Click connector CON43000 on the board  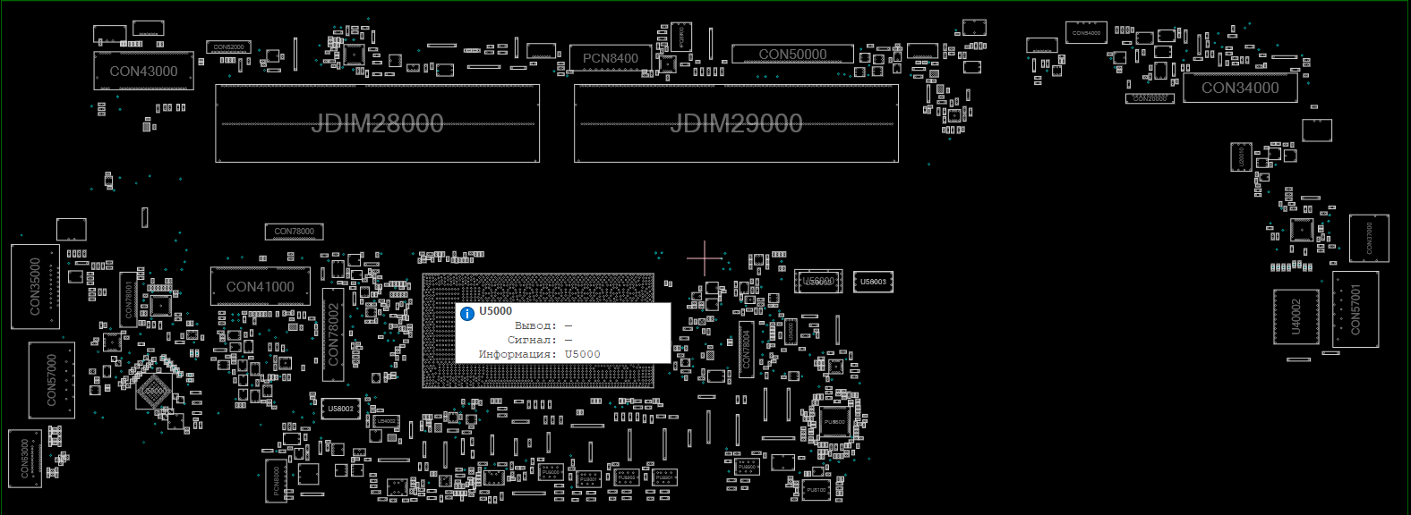143,71
